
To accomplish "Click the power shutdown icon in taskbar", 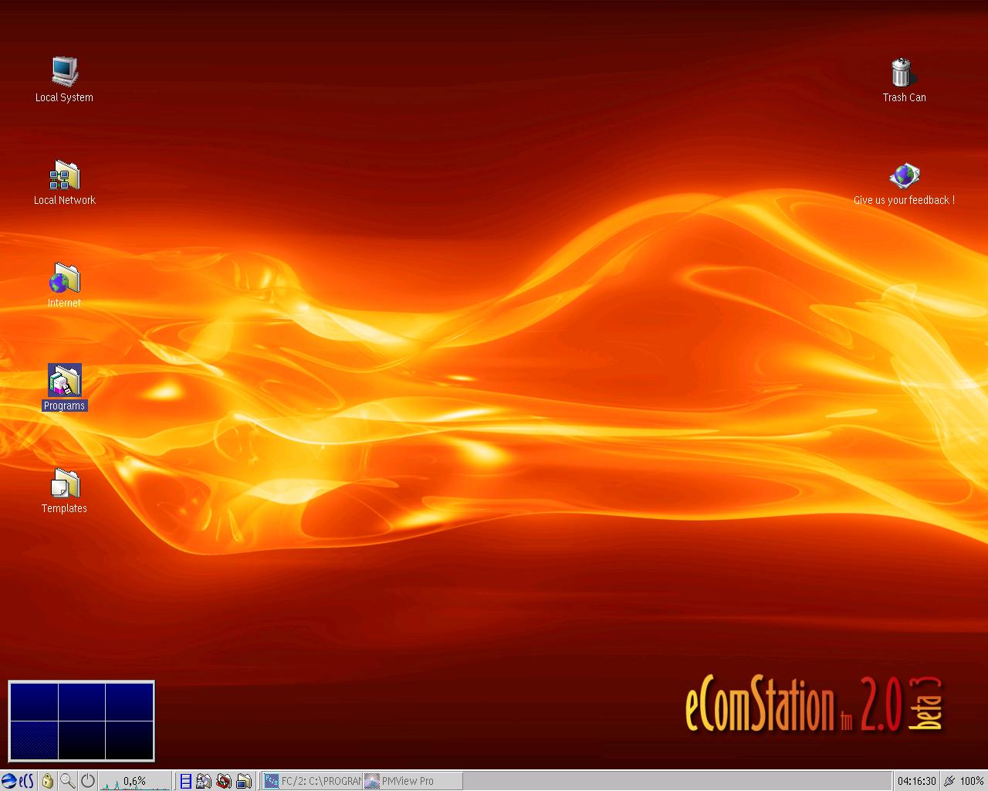I will click(x=88, y=781).
